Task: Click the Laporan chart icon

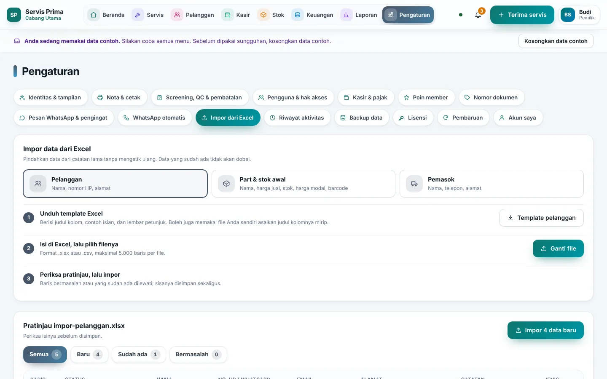Action: coord(346,15)
